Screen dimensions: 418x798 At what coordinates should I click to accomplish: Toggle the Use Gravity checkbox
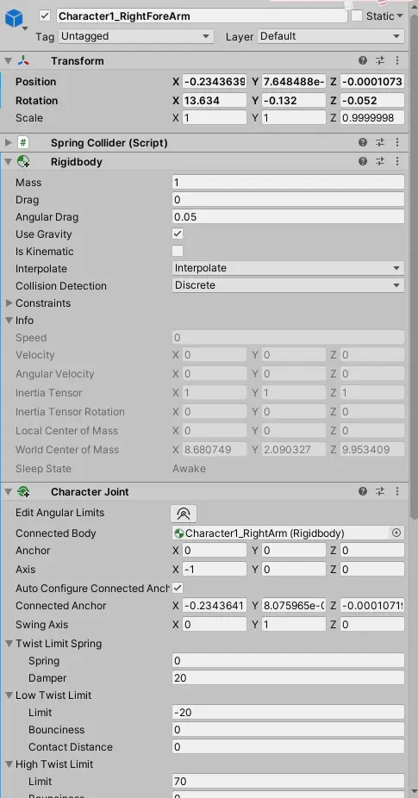tap(178, 234)
